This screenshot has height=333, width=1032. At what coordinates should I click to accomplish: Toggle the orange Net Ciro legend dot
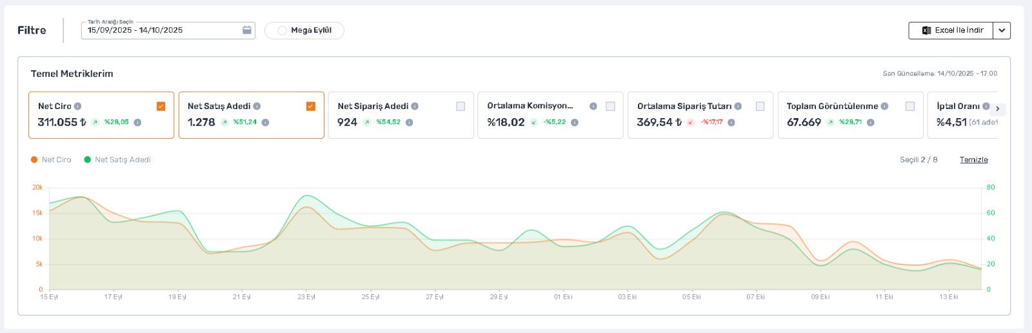(x=34, y=159)
